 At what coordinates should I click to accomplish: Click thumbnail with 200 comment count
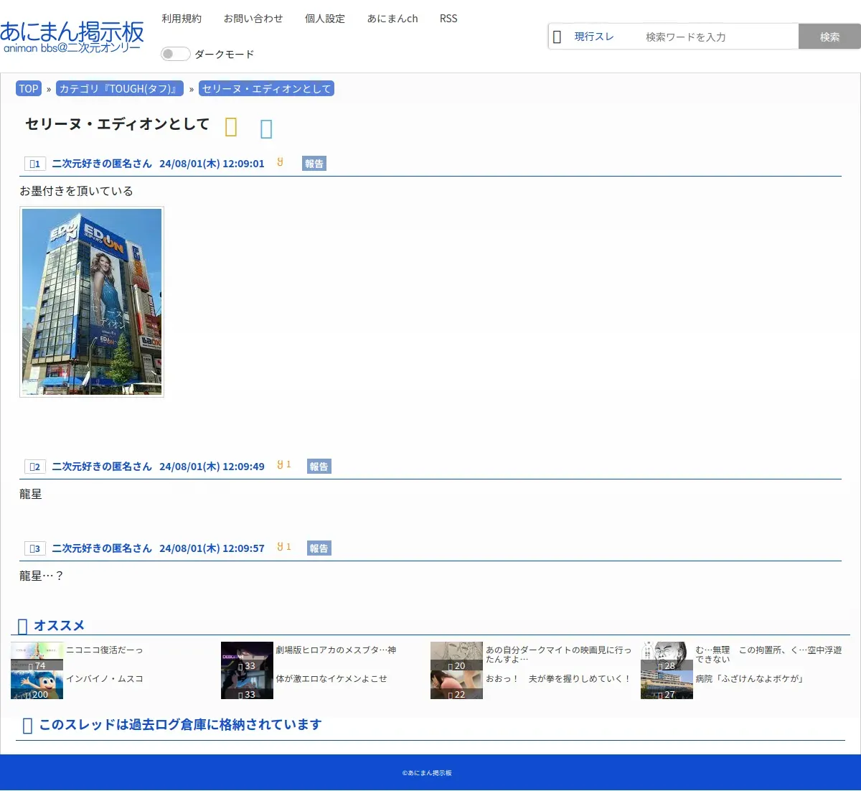pos(37,685)
